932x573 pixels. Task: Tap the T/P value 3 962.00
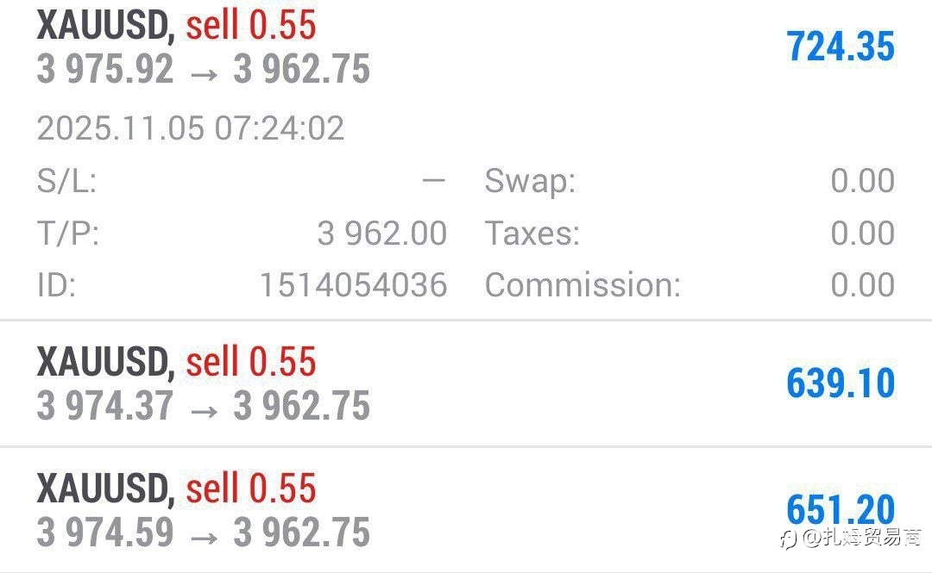381,234
